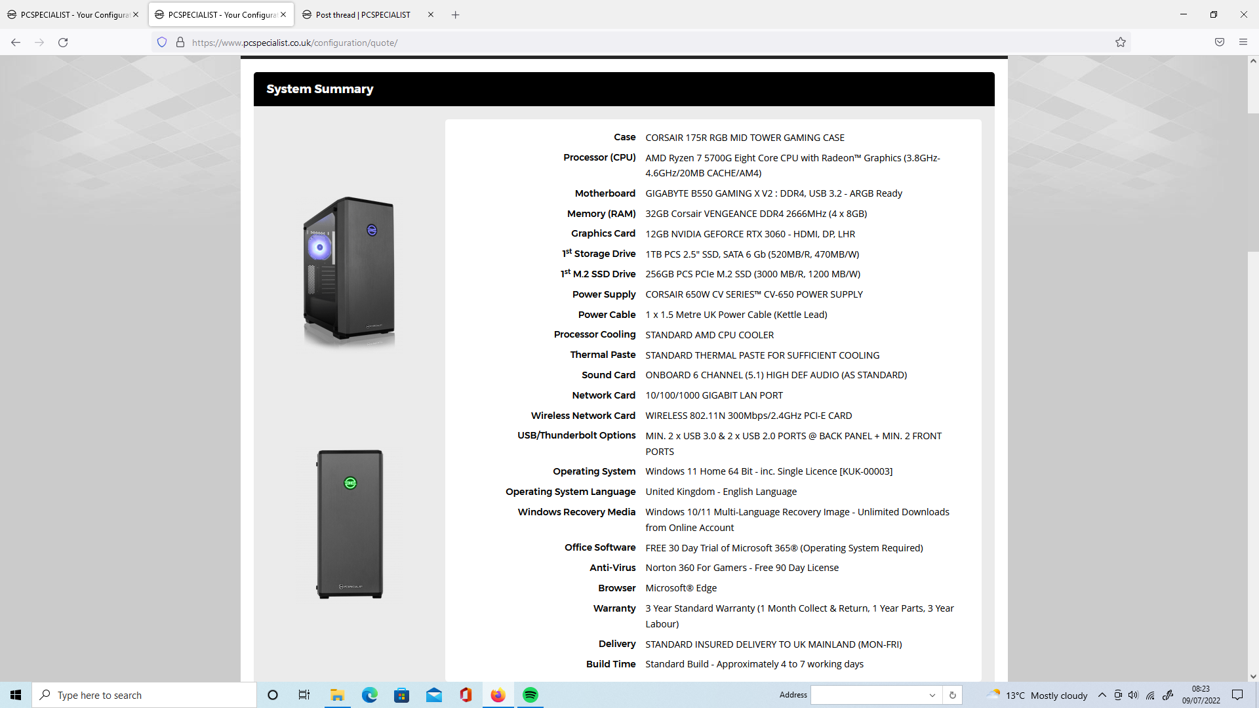Open the Windows Start menu
The width and height of the screenshot is (1259, 708).
click(16, 695)
